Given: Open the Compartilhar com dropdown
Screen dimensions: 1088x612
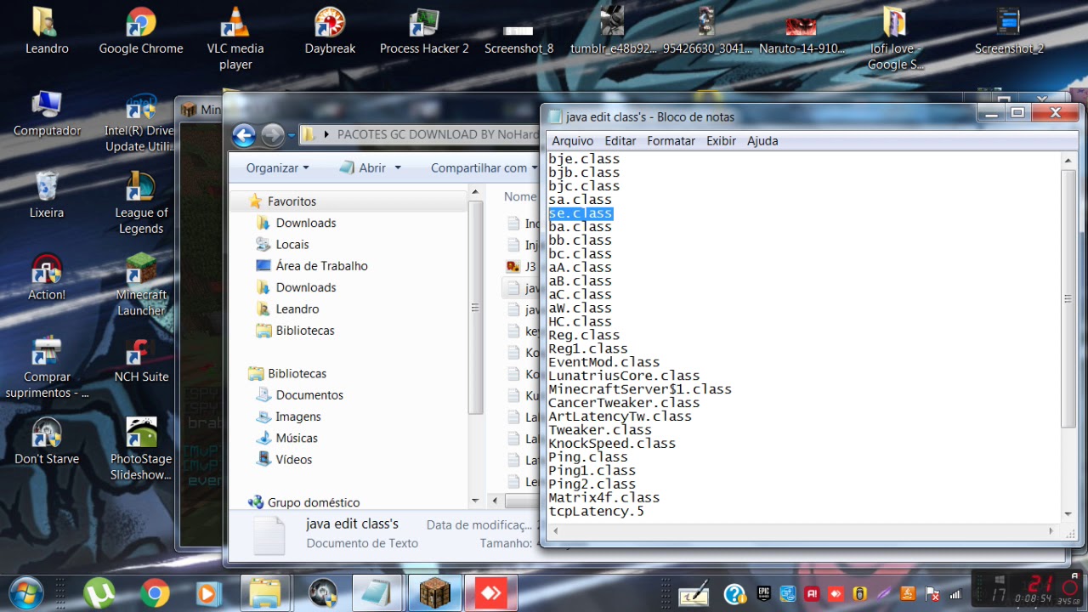Looking at the screenshot, I should coord(484,167).
